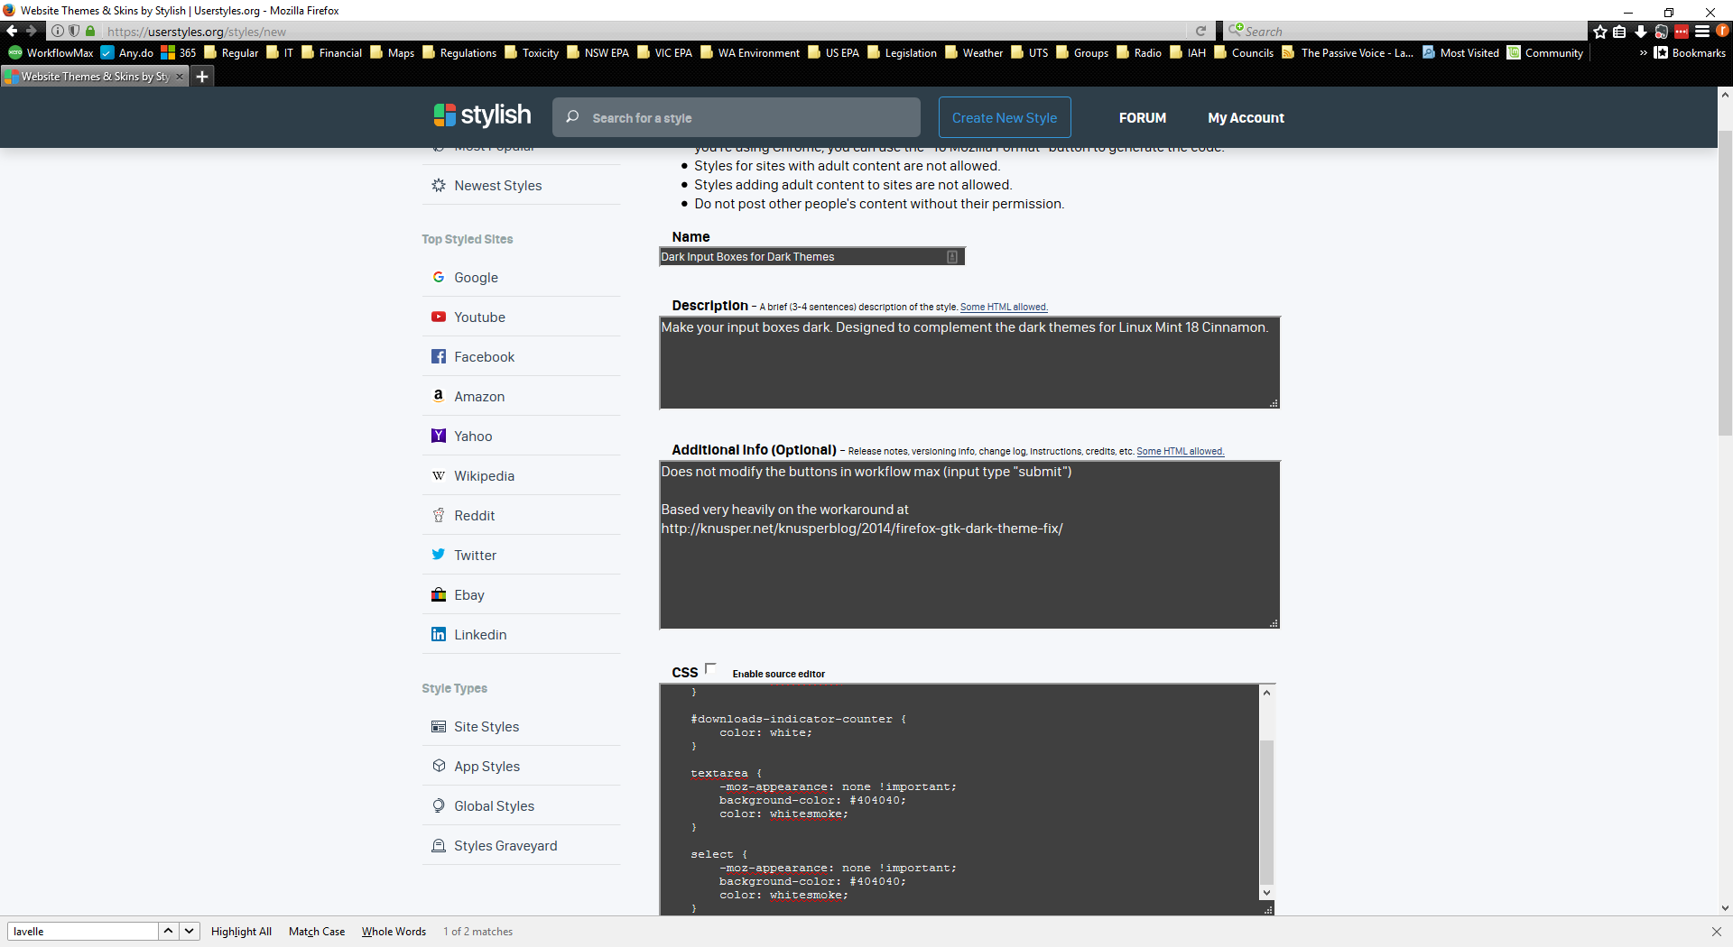Open the Styles Graveyard link

tap(505, 845)
